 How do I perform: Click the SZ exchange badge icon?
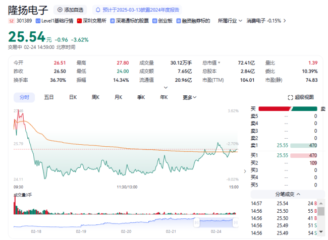[x=11, y=21]
